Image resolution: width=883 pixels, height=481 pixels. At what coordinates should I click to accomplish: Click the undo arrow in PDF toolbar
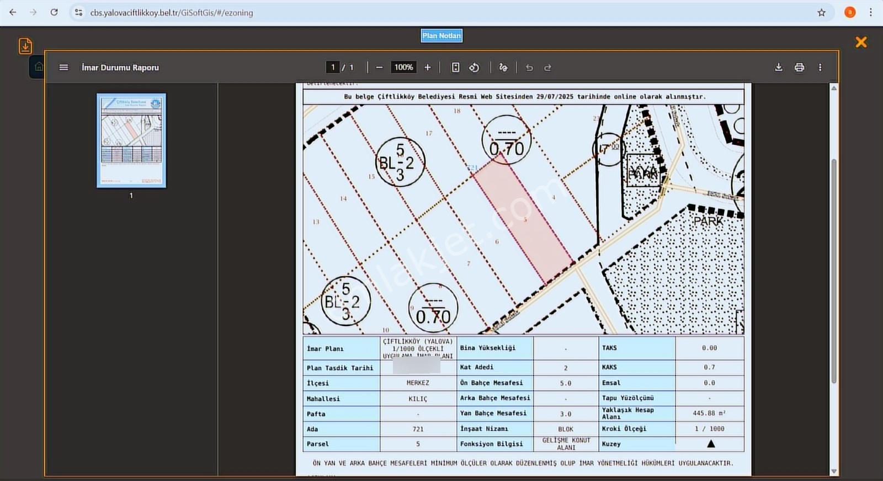(x=529, y=67)
